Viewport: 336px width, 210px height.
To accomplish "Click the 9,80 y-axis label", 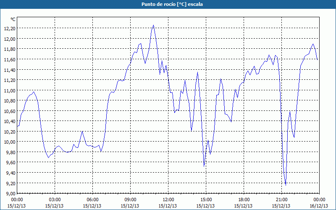I will click(x=11, y=152).
